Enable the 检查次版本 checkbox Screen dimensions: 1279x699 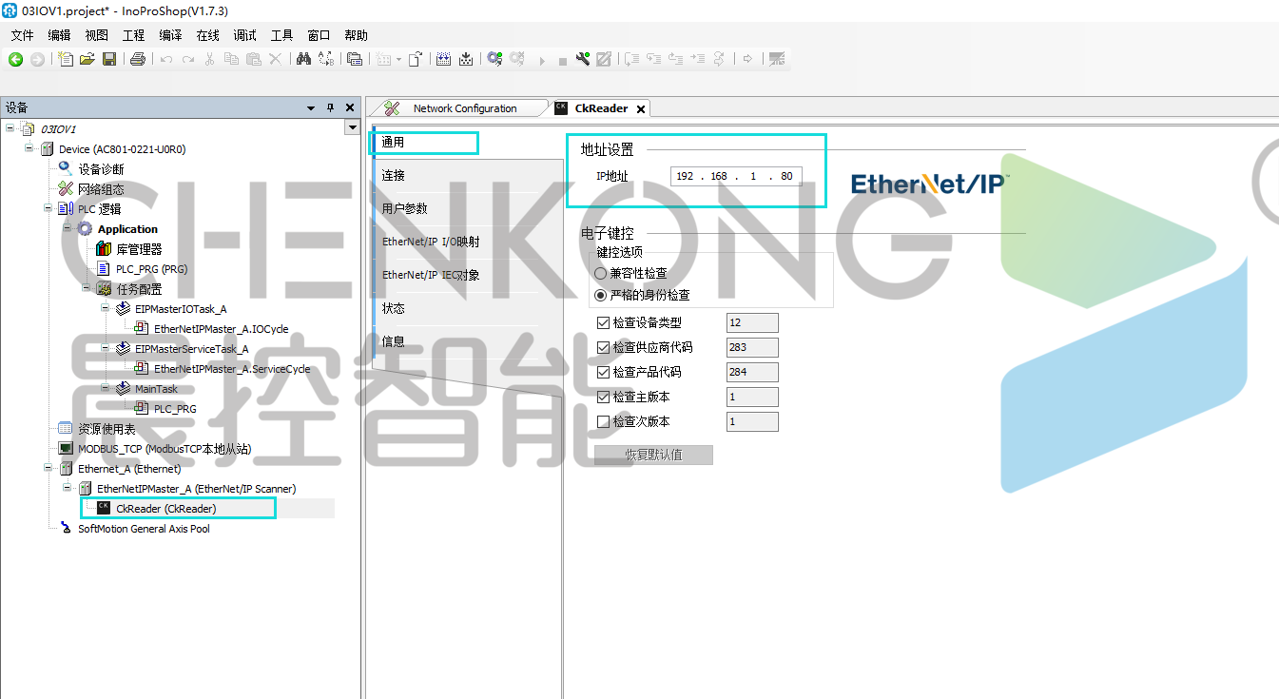(604, 421)
